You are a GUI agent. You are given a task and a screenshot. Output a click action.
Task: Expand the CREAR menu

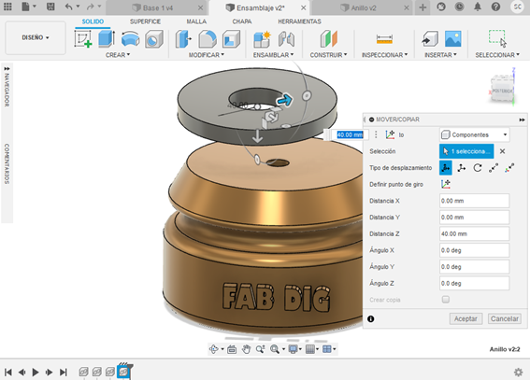[118, 55]
